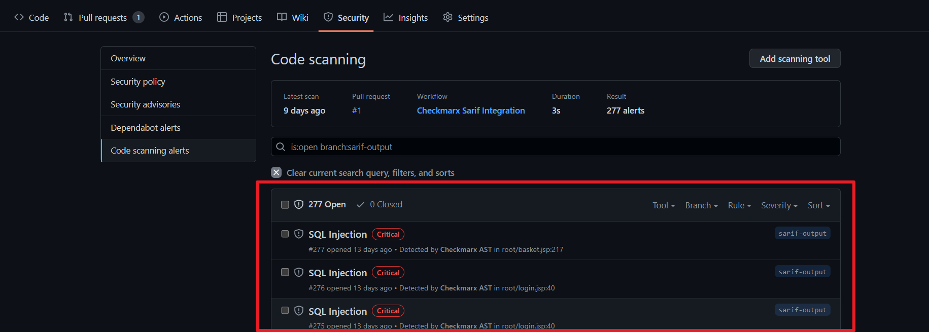Click the Add scanning tool button
The height and width of the screenshot is (332, 929).
coord(795,58)
